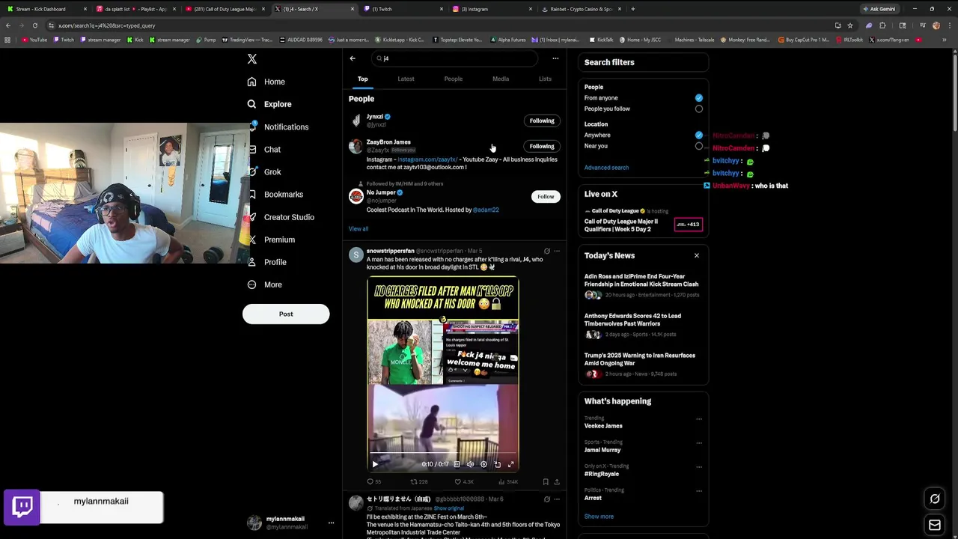Toggle video captions button
This screenshot has width=958, height=539.
457,464
